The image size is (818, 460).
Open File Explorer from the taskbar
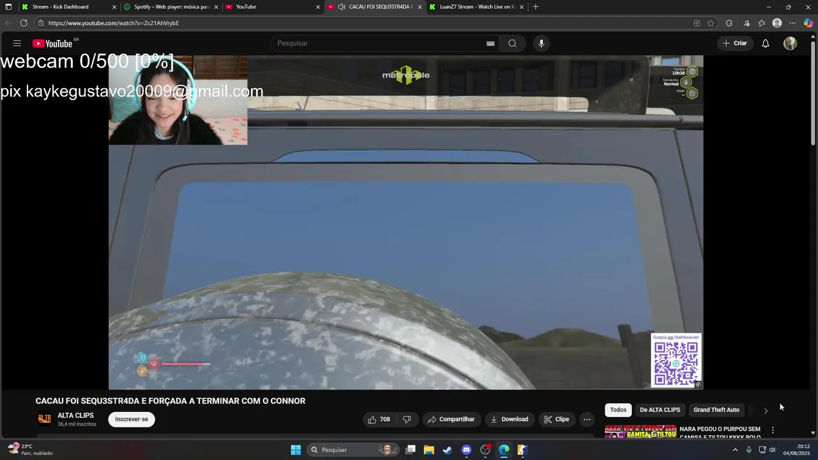pyautogui.click(x=429, y=450)
